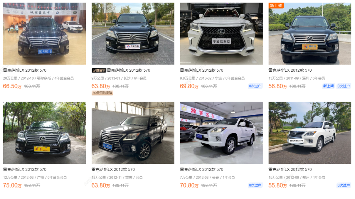
Task: Click the 90天回购保障 tag
Action: (x=102, y=93)
